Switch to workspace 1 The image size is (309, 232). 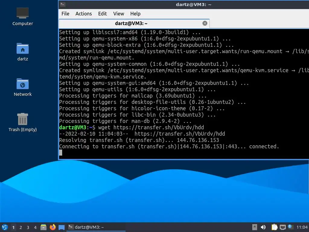(x=13, y=227)
